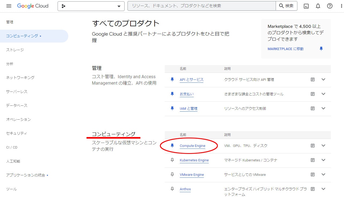Pin the VMware Engine product

tap(172, 175)
